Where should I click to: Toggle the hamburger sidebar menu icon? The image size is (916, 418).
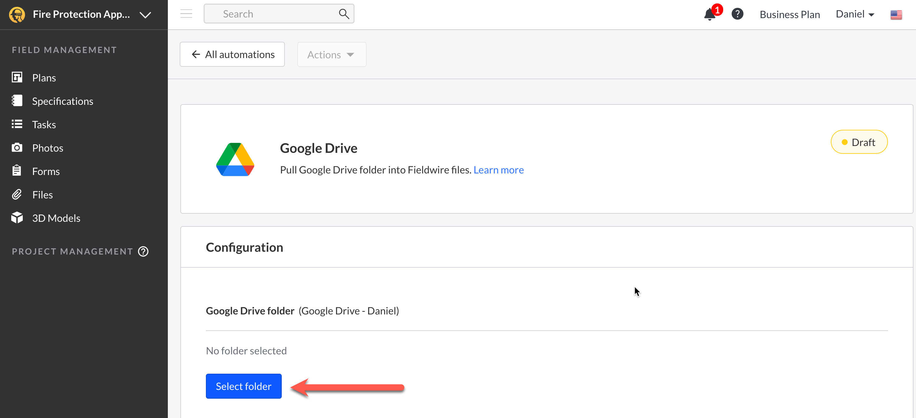tap(186, 14)
